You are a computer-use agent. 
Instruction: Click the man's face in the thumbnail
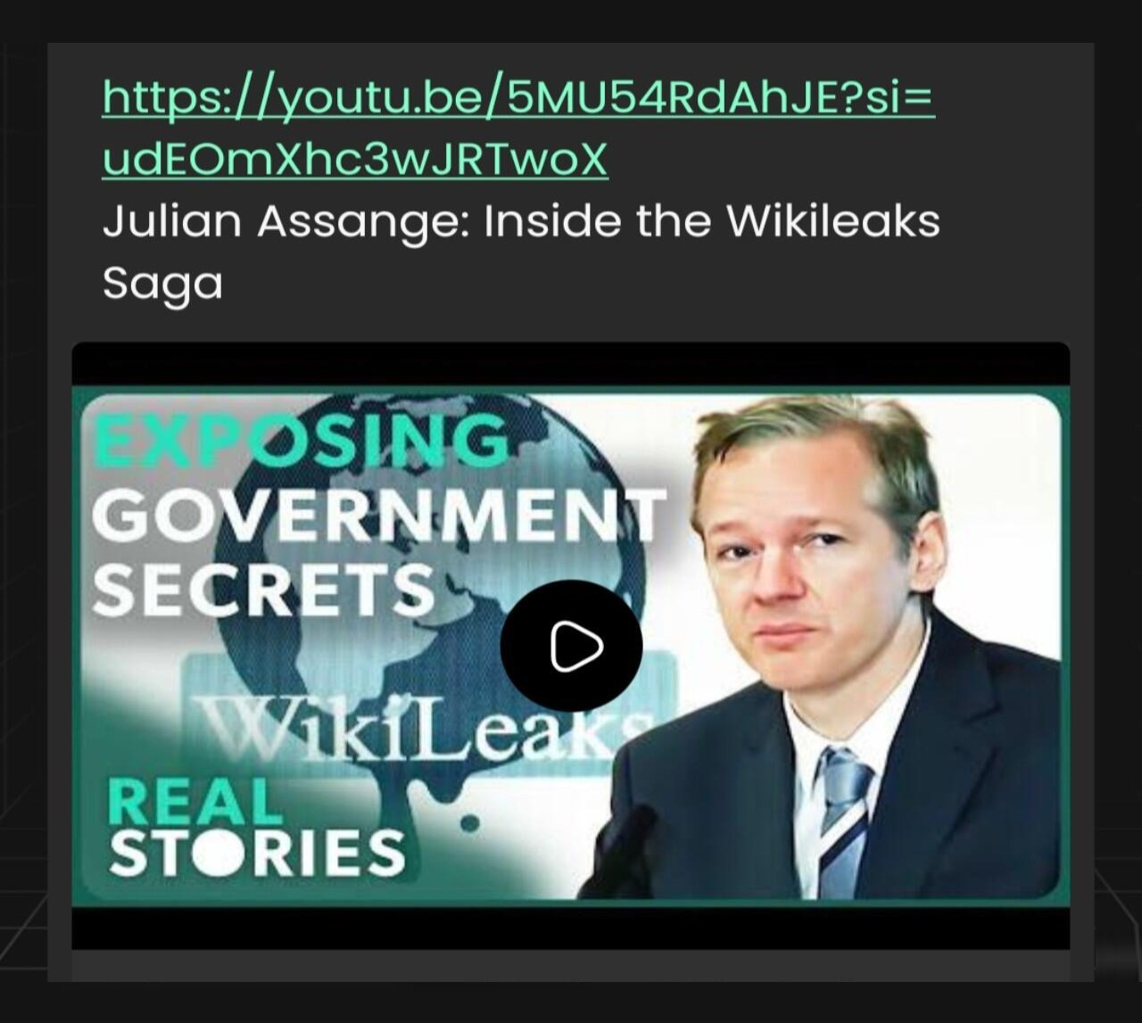point(807,562)
